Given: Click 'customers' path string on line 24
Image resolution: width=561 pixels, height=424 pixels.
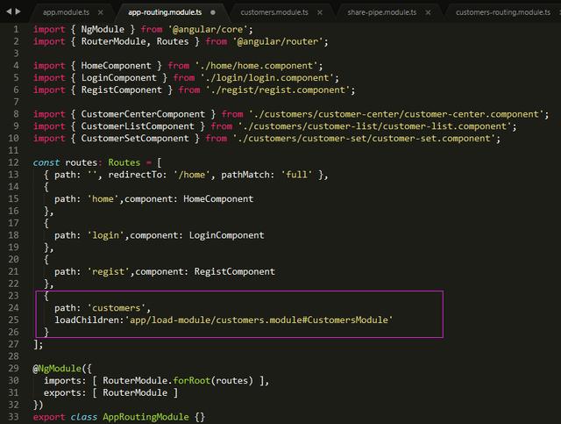Looking at the screenshot, I should pos(117,308).
